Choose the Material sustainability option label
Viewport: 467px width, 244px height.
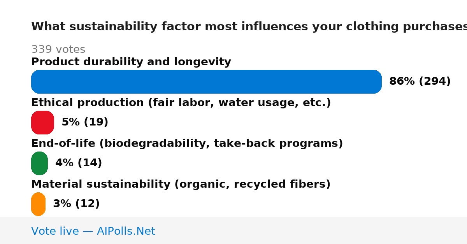(181, 185)
